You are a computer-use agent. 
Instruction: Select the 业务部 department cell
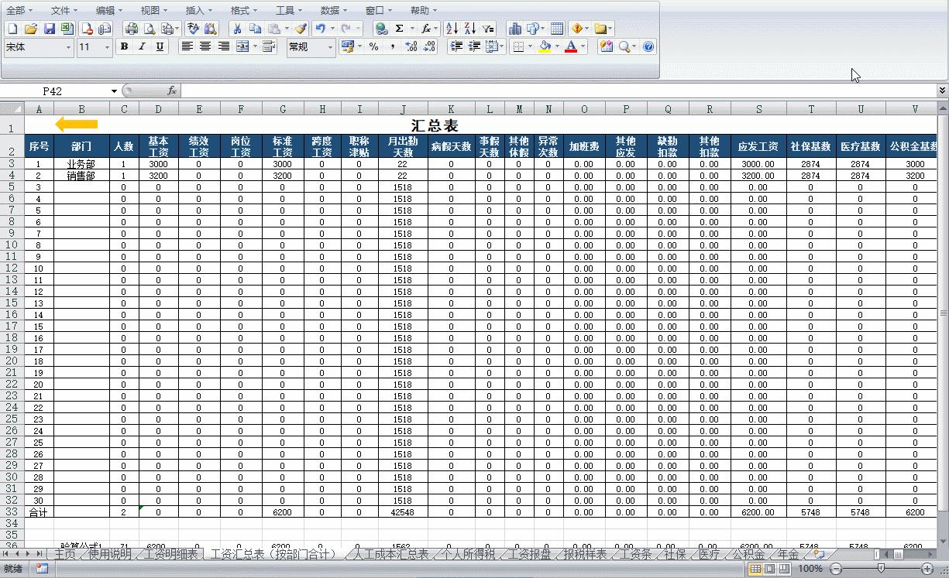coord(81,164)
